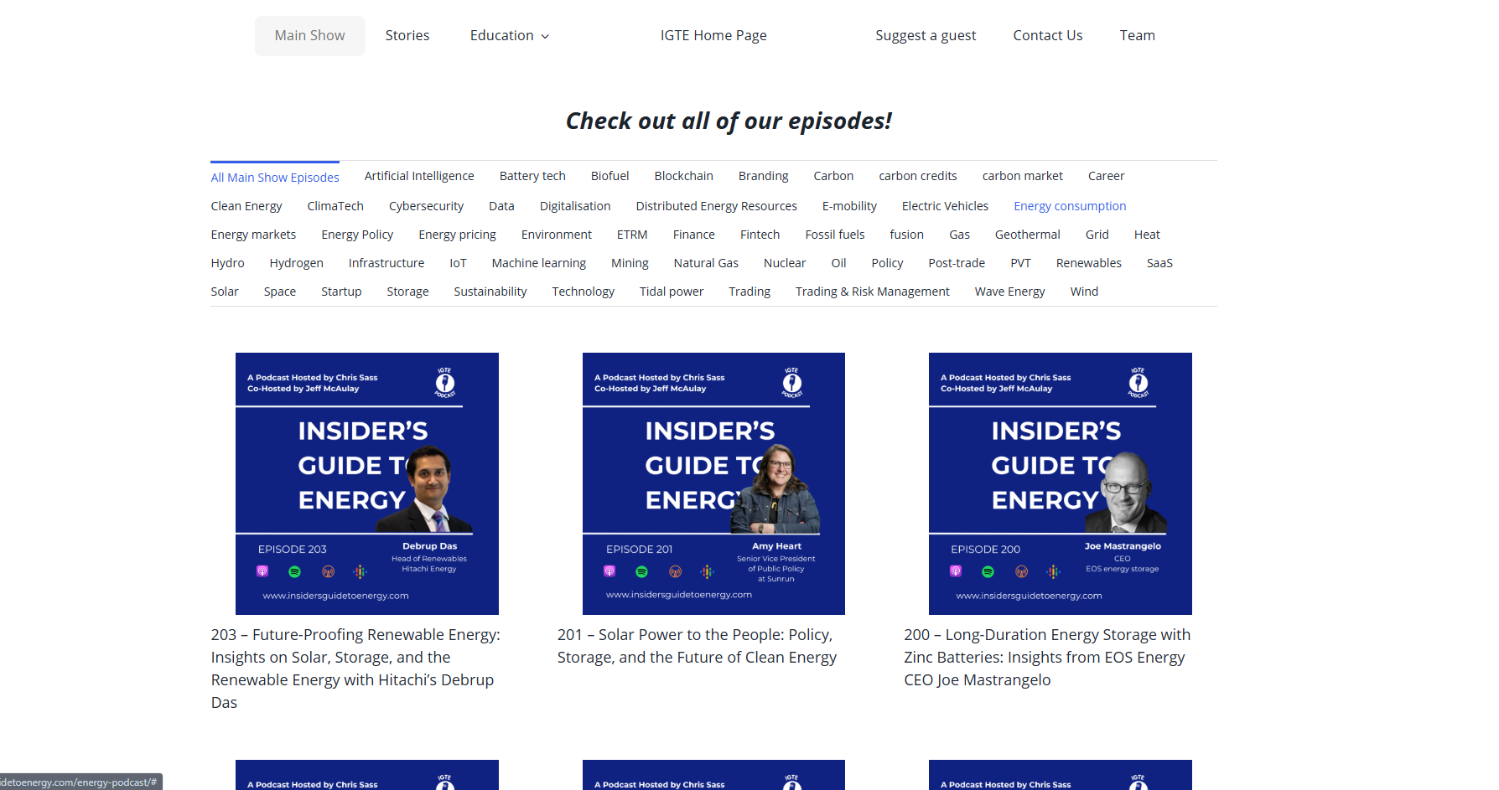Viewport: 1499px width, 790px height.
Task: Show Nuclear episodes
Action: tap(785, 263)
